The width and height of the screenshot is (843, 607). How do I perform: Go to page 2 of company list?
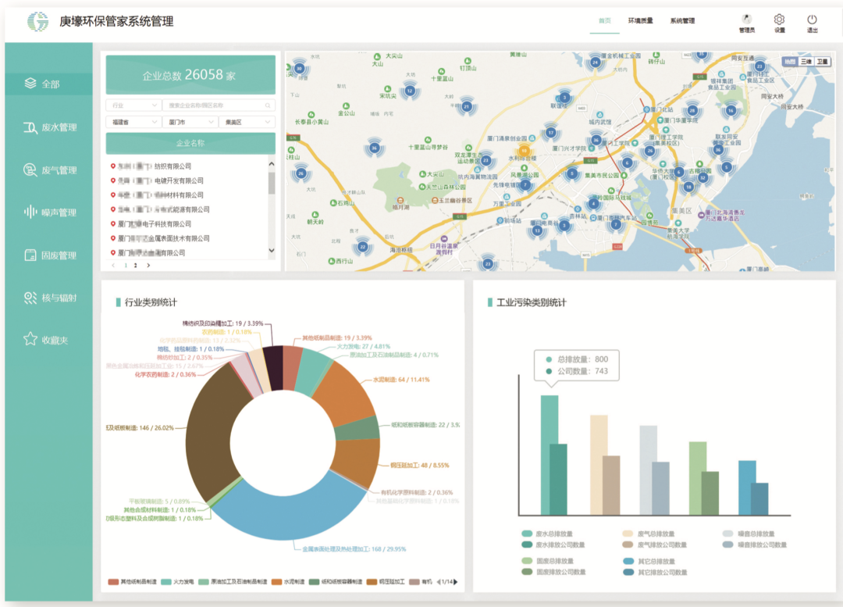click(135, 266)
